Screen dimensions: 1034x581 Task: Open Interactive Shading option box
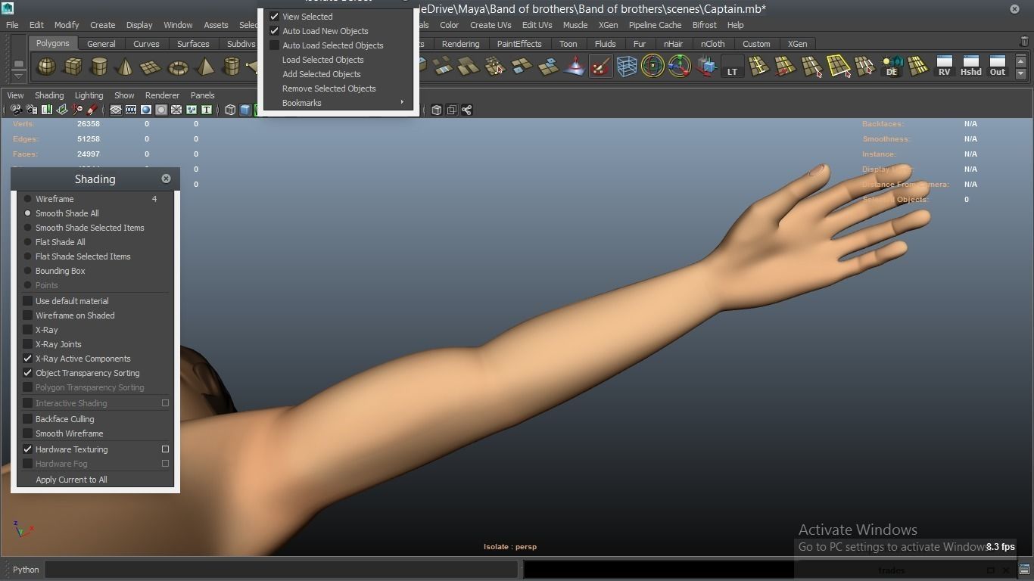click(x=165, y=403)
